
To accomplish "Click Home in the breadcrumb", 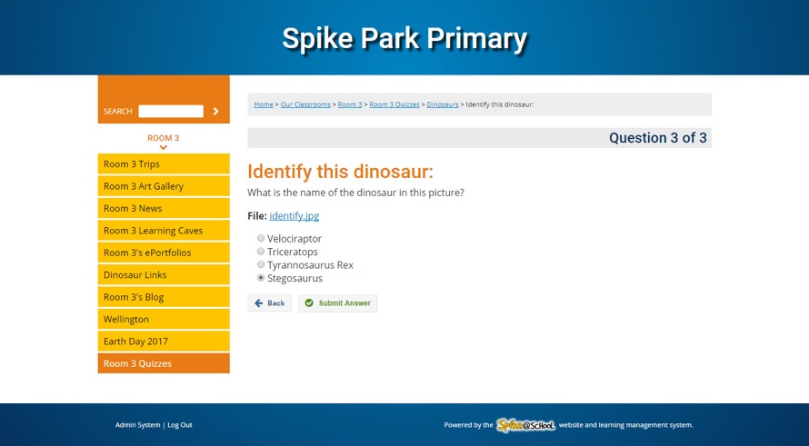I will click(264, 104).
